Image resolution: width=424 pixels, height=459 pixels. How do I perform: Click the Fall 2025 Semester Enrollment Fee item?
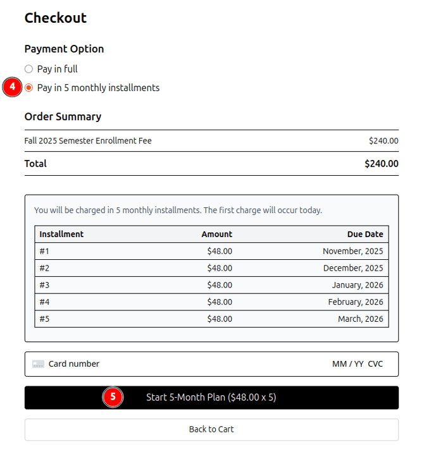click(x=88, y=140)
